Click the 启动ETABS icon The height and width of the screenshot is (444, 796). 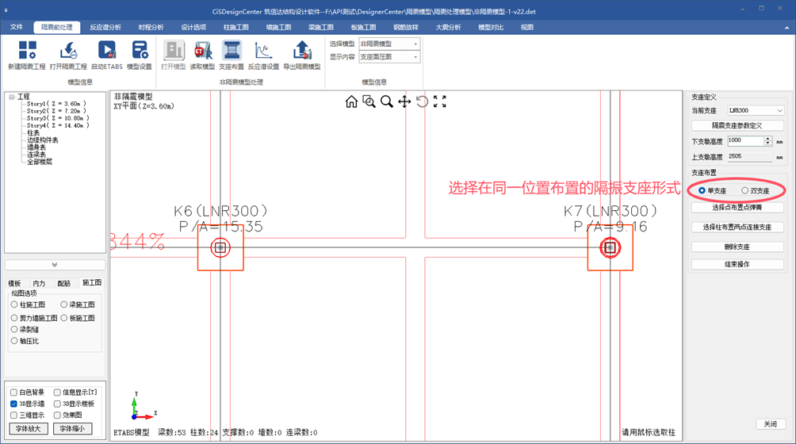(x=106, y=52)
